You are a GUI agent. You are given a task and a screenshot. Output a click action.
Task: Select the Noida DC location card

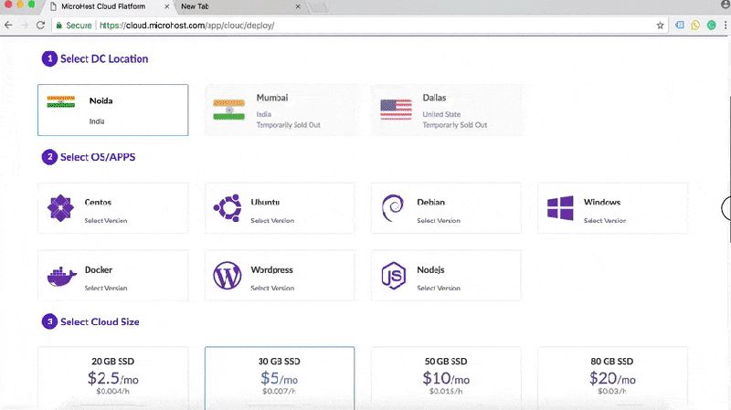point(113,110)
